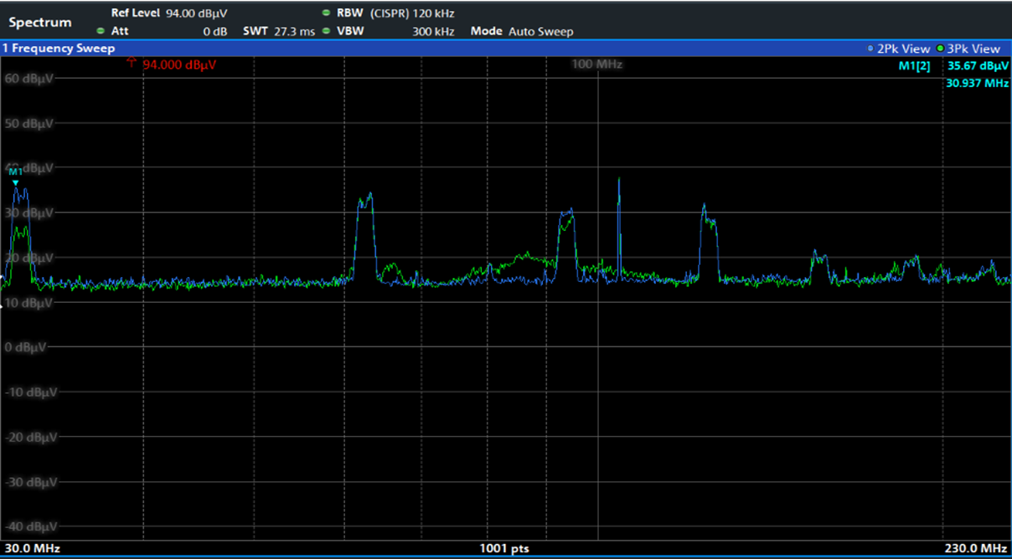Click the red reference level marker icon
This screenshot has width=1012, height=559.
(x=132, y=64)
